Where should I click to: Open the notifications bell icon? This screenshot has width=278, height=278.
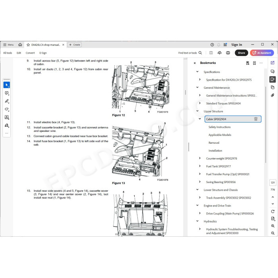[x=219, y=44]
